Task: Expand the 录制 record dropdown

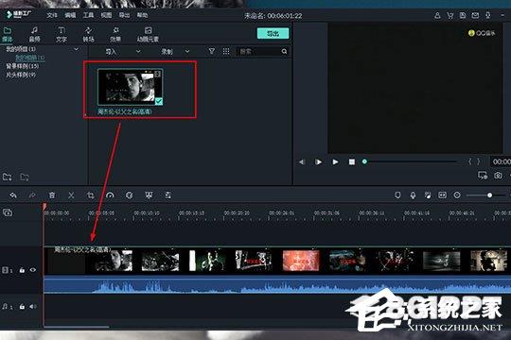Action: 187,51
